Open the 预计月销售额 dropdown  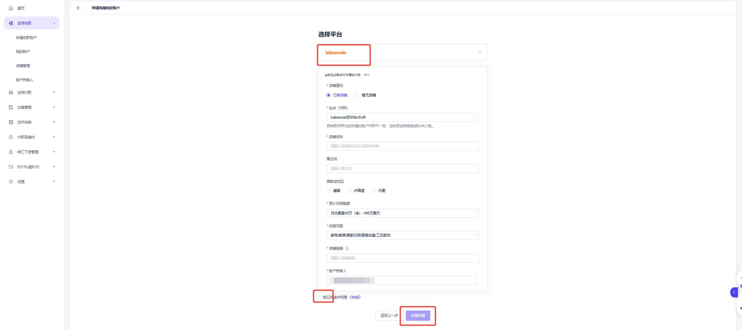click(x=402, y=213)
